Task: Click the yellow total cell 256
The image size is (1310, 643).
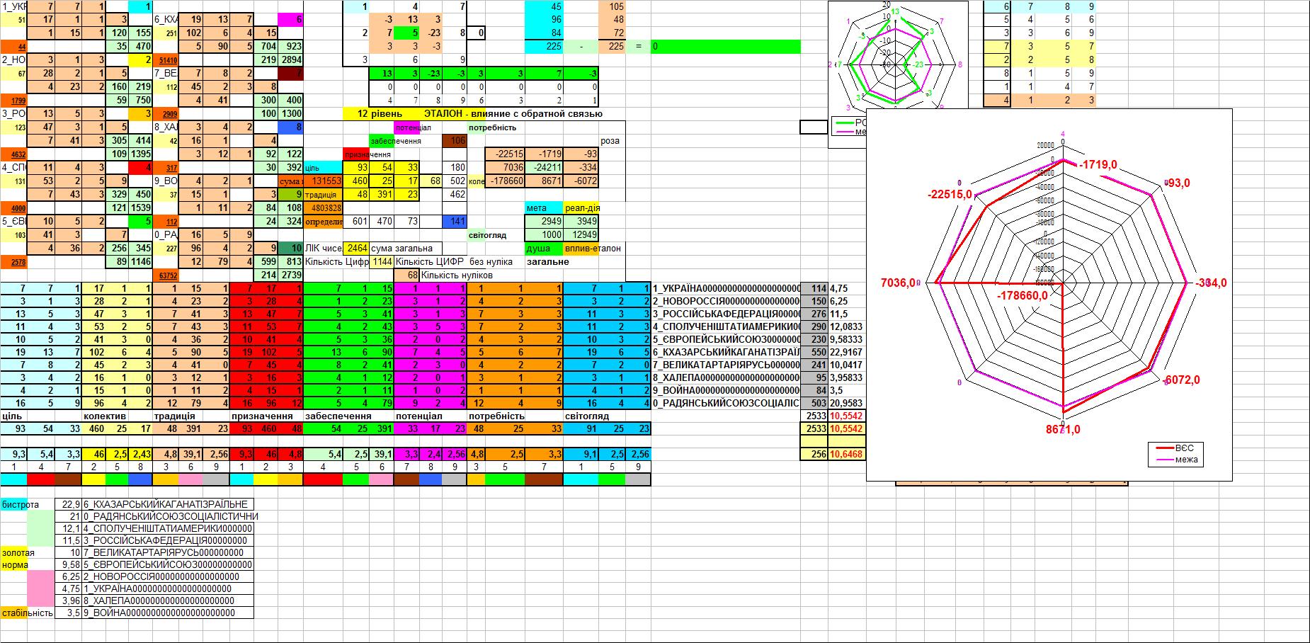Action: [814, 455]
